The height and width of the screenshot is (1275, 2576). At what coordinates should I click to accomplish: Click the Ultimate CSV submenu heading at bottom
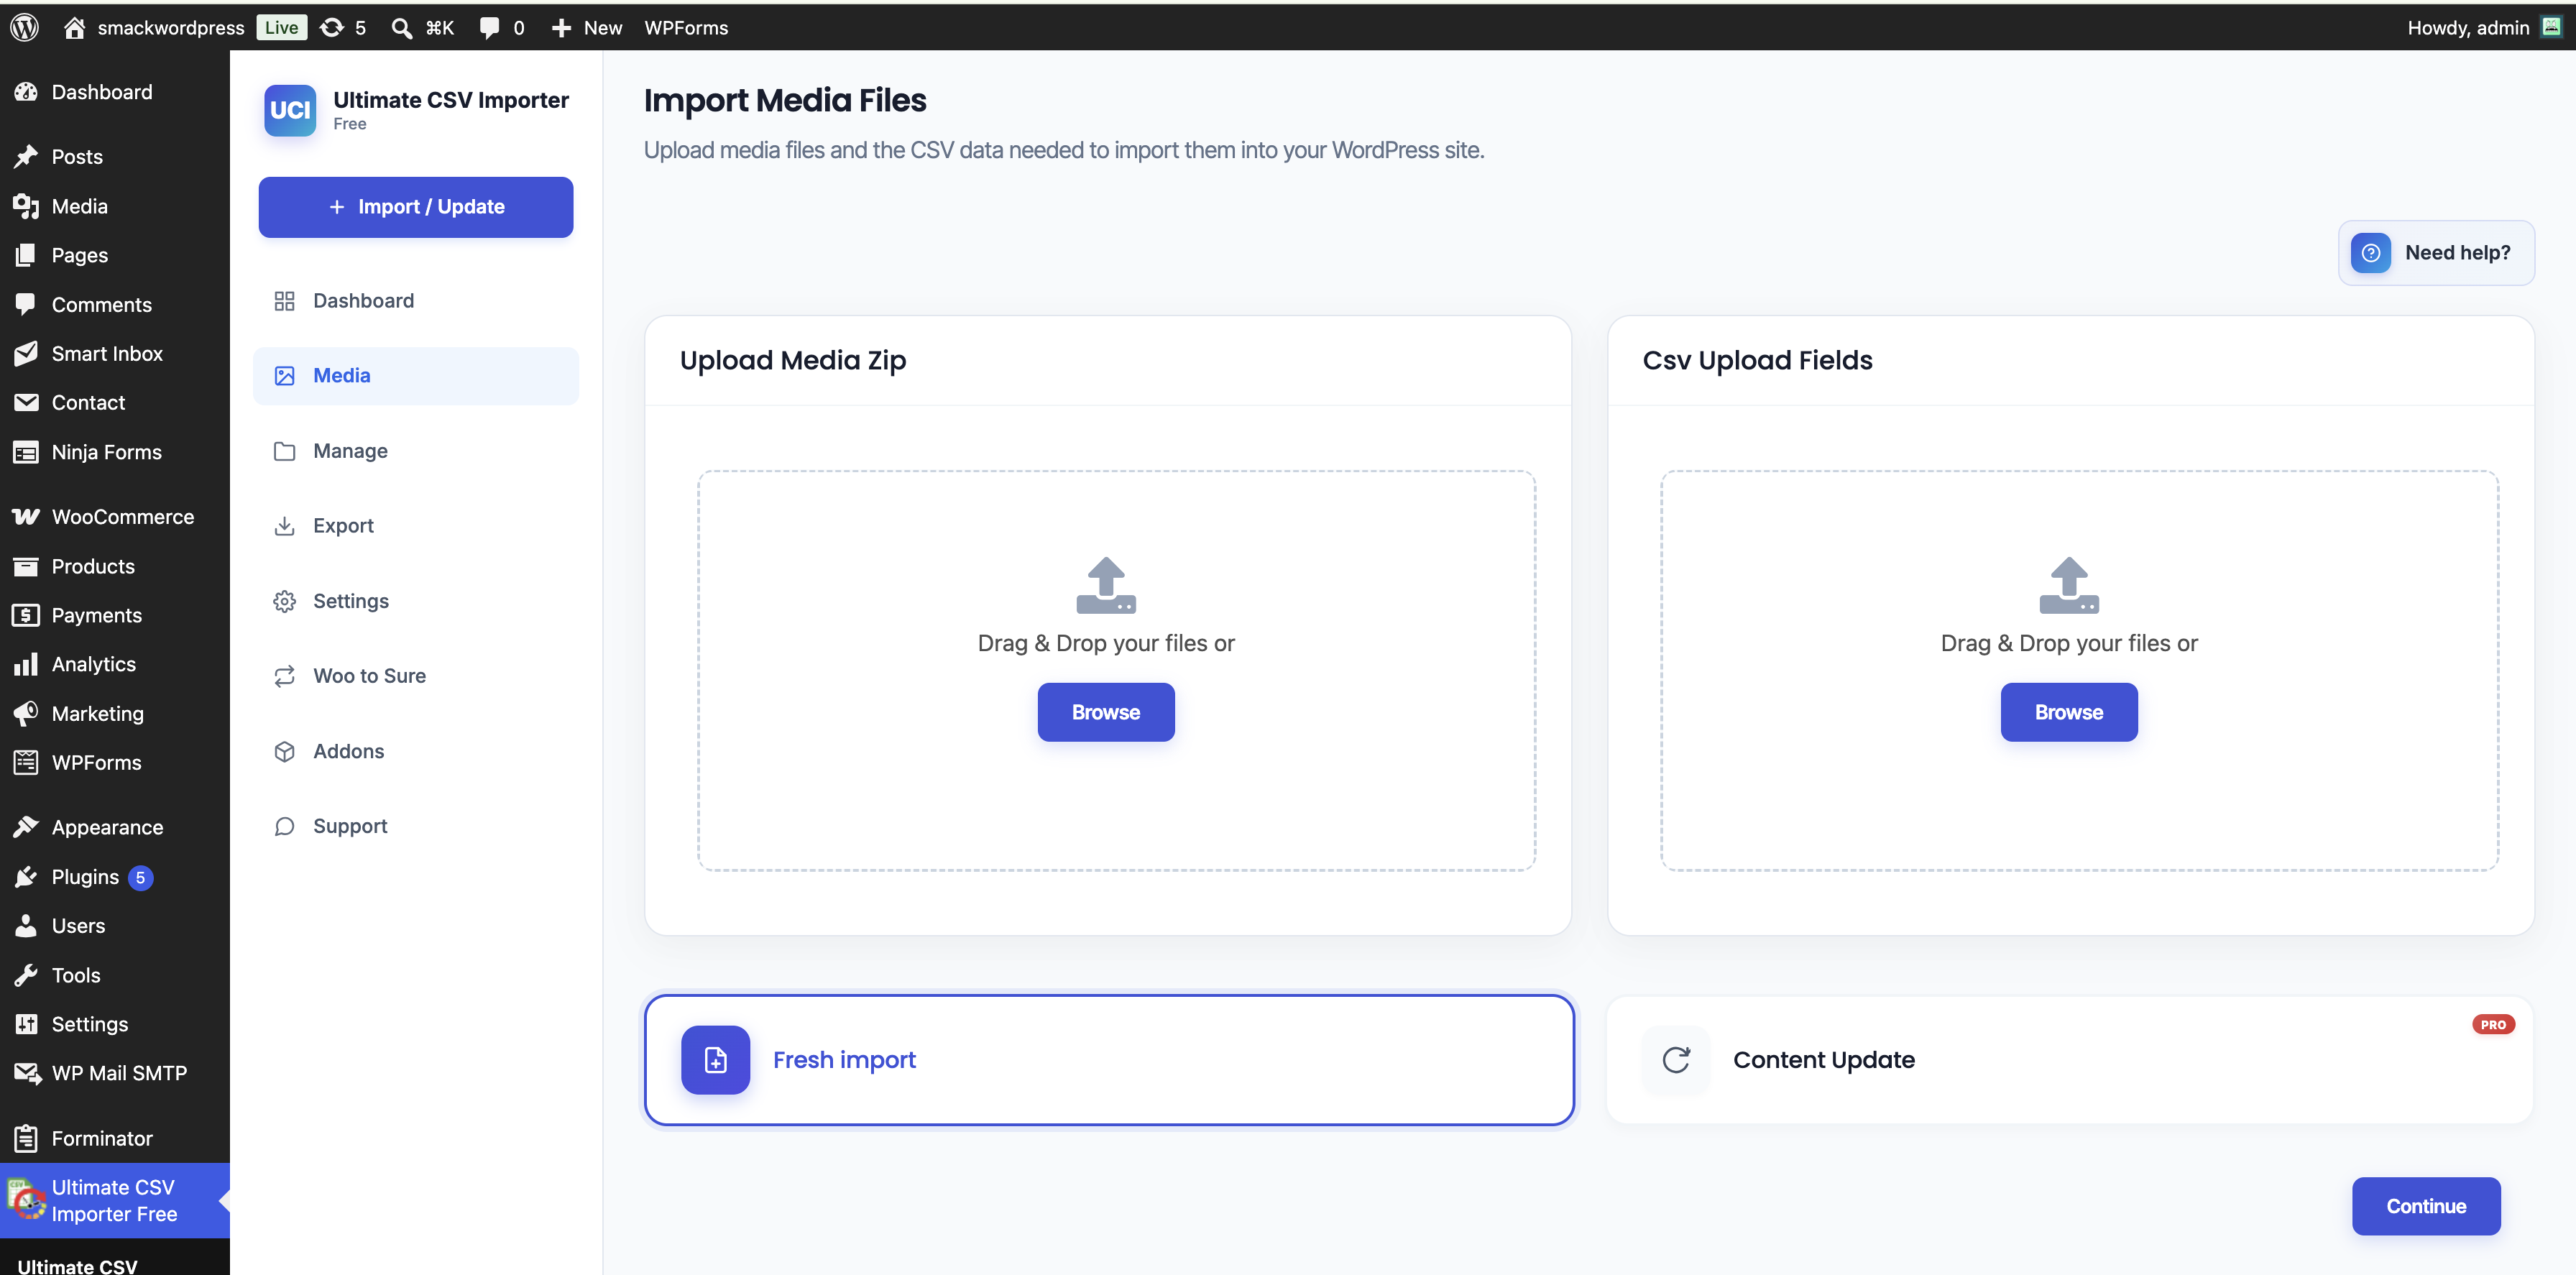[x=77, y=1265]
